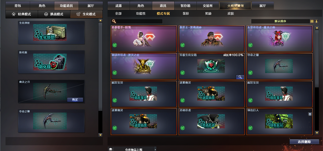Click the trash icon on 绿色巨人 card
Image resolution: width=323 pixels, height=151 pixels.
[310, 114]
